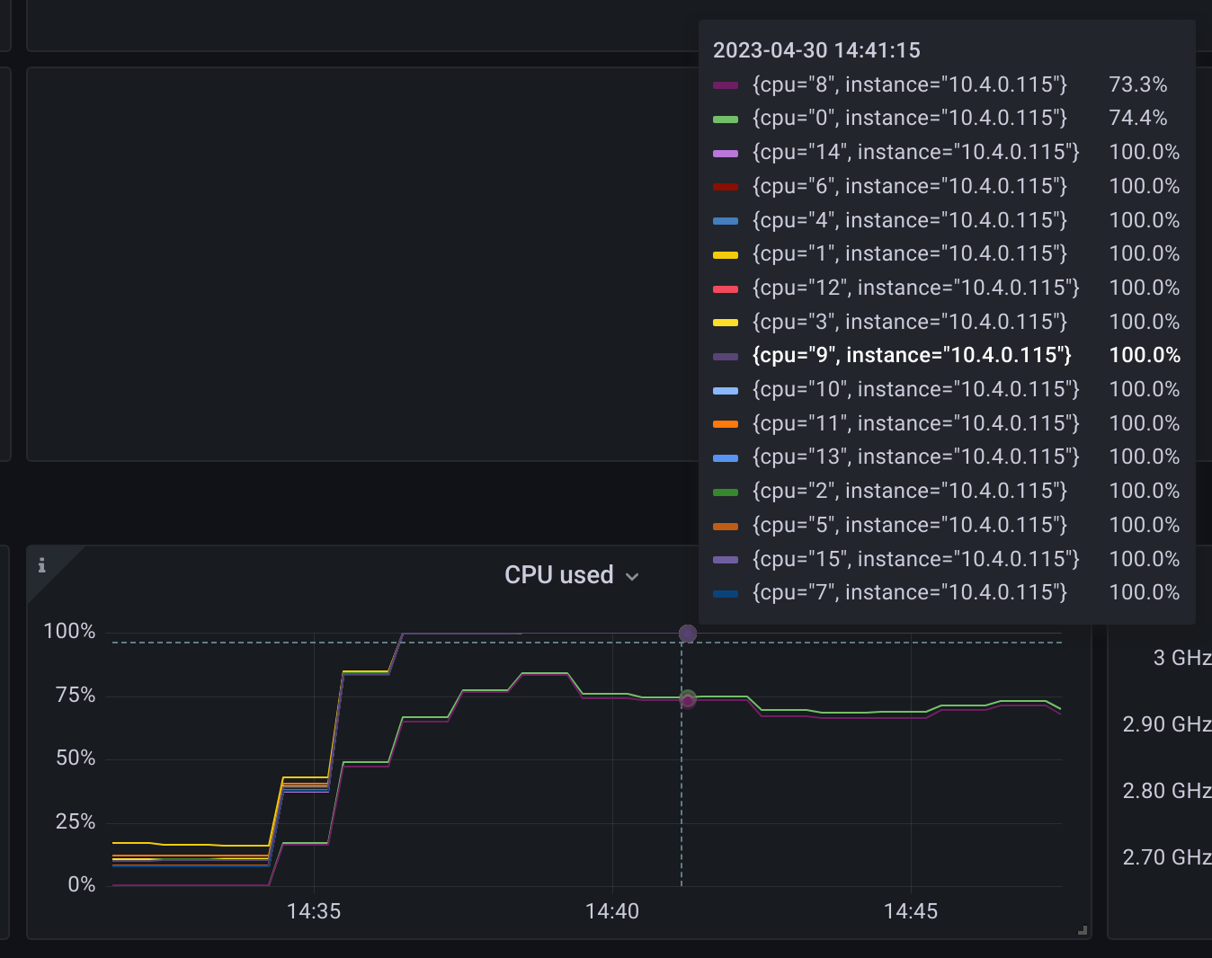The height and width of the screenshot is (958, 1212).
Task: Click the dark blue color marker for cpu="7"
Action: (x=726, y=593)
